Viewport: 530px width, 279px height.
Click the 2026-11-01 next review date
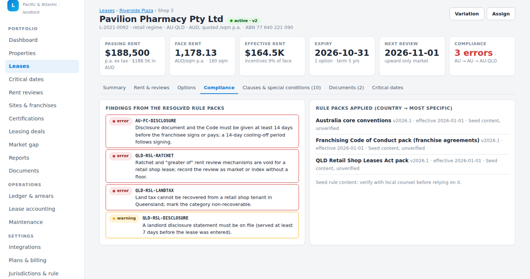point(412,53)
